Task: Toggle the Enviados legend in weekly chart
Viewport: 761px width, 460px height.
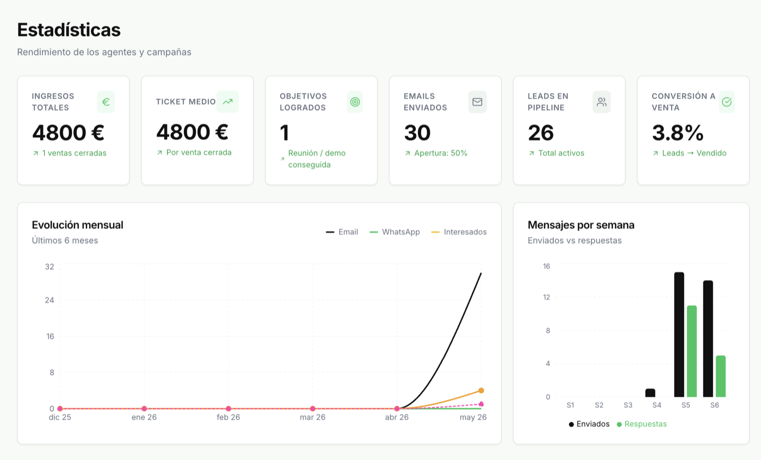Action: click(x=589, y=424)
